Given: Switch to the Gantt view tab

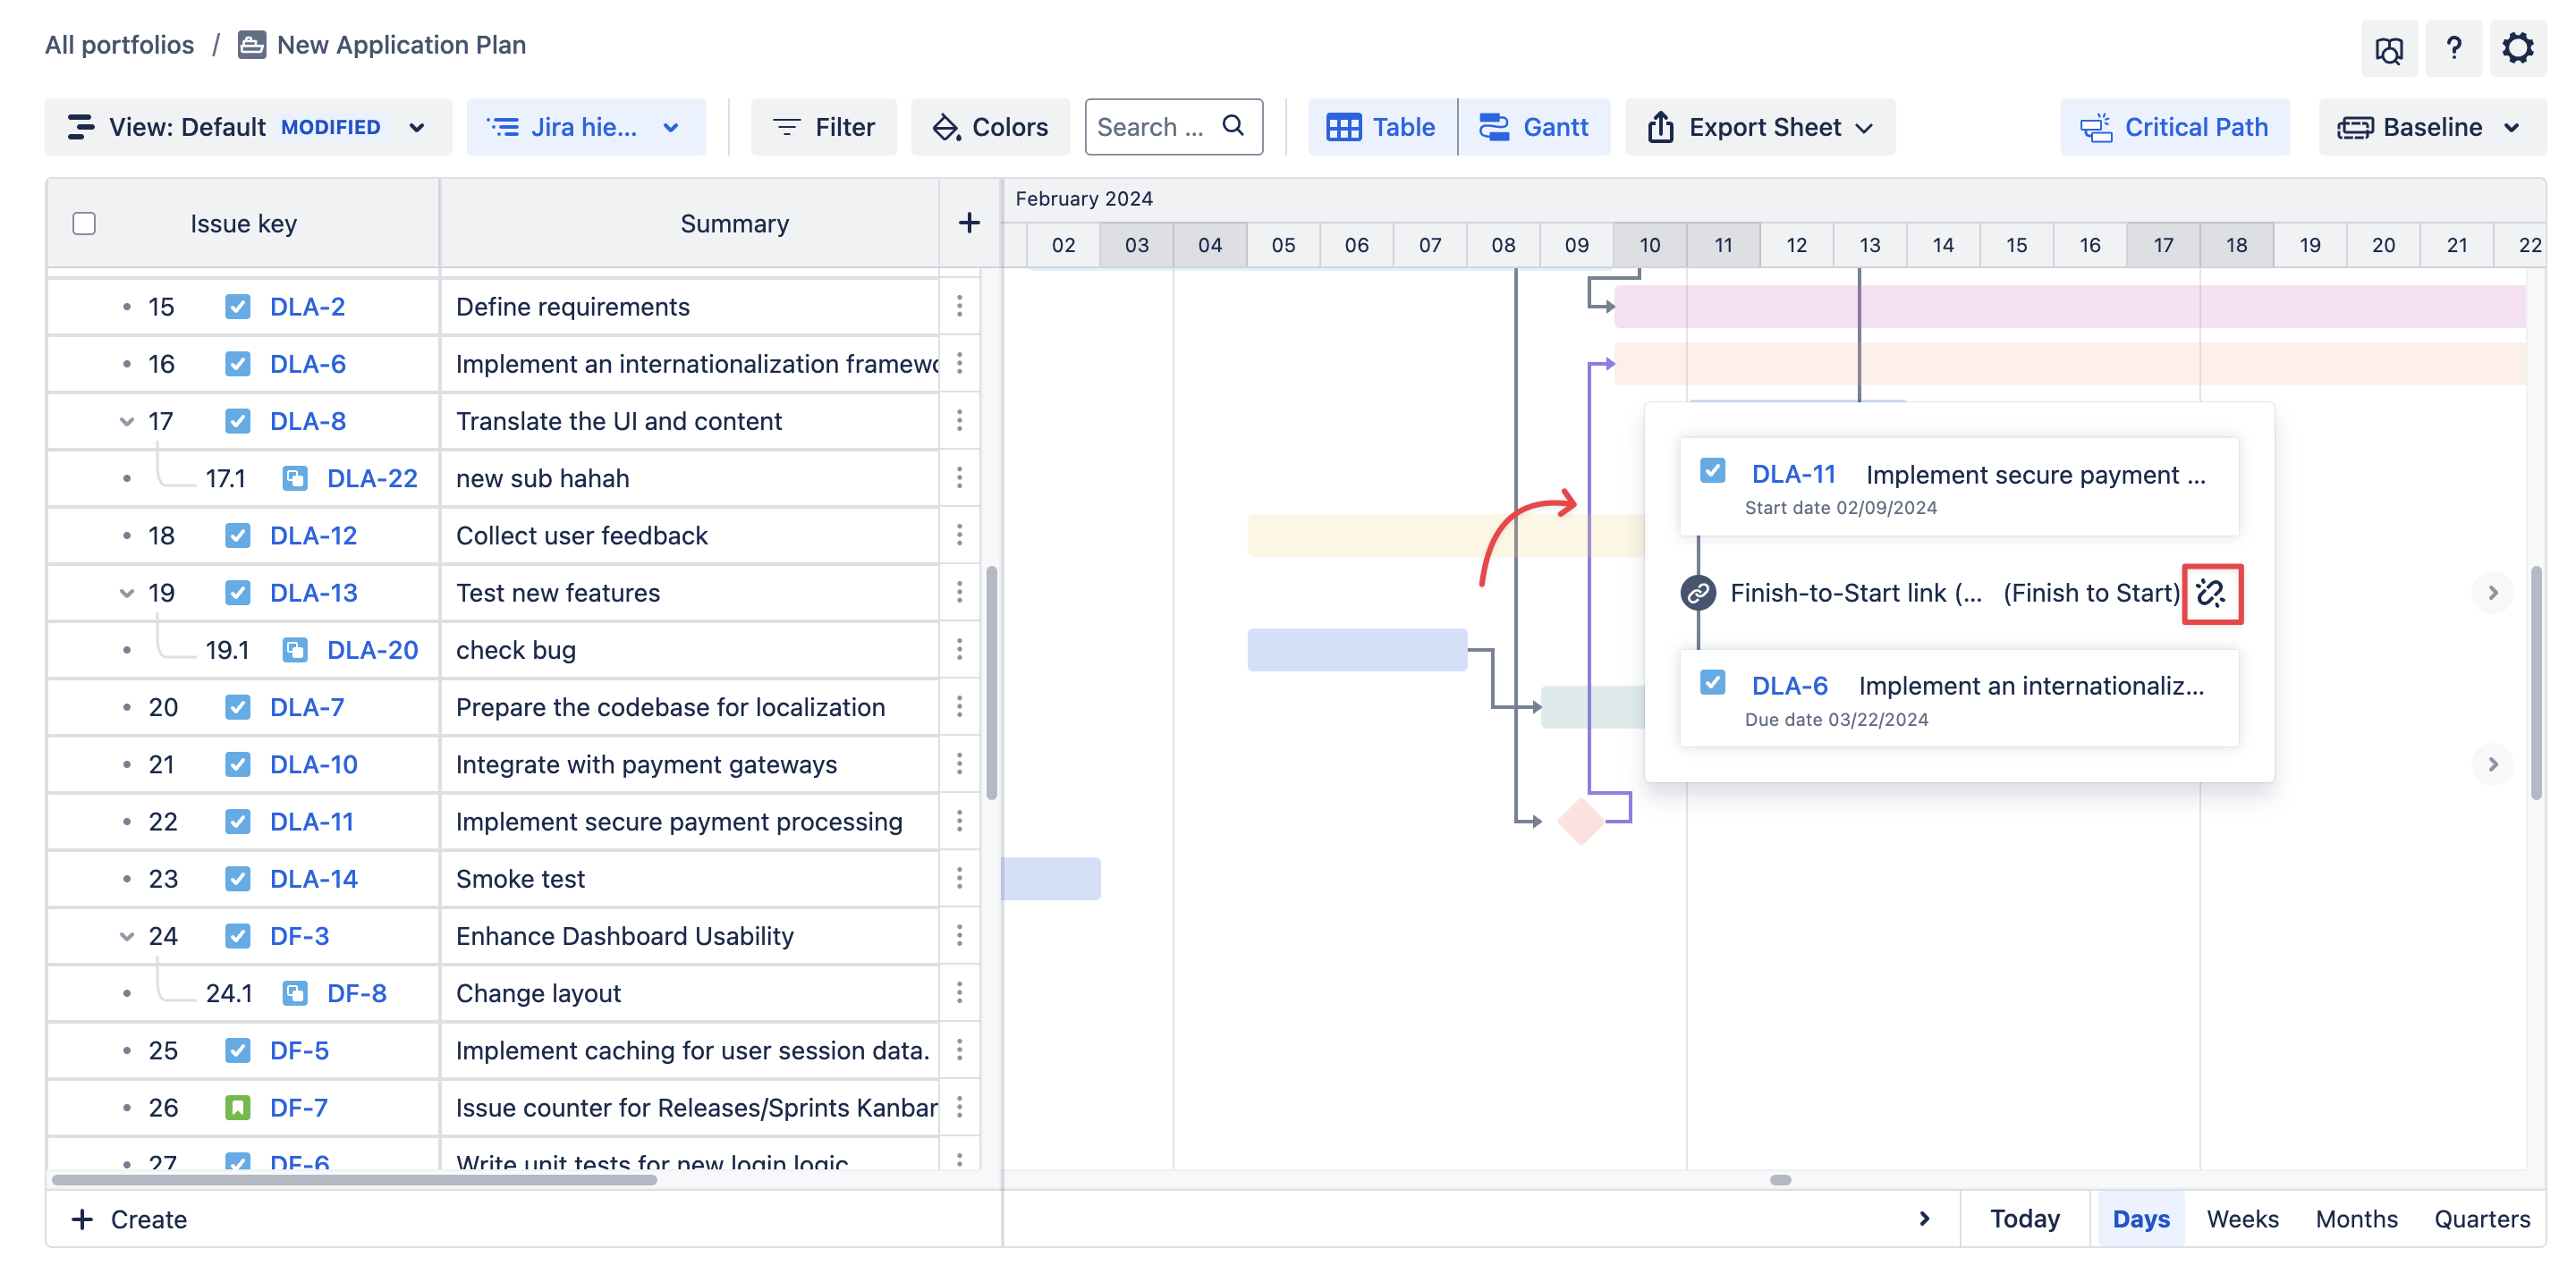Looking at the screenshot, I should (x=1534, y=127).
